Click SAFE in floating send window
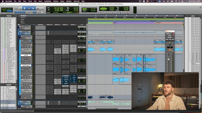Screen dimensions: 202x113 167,40
